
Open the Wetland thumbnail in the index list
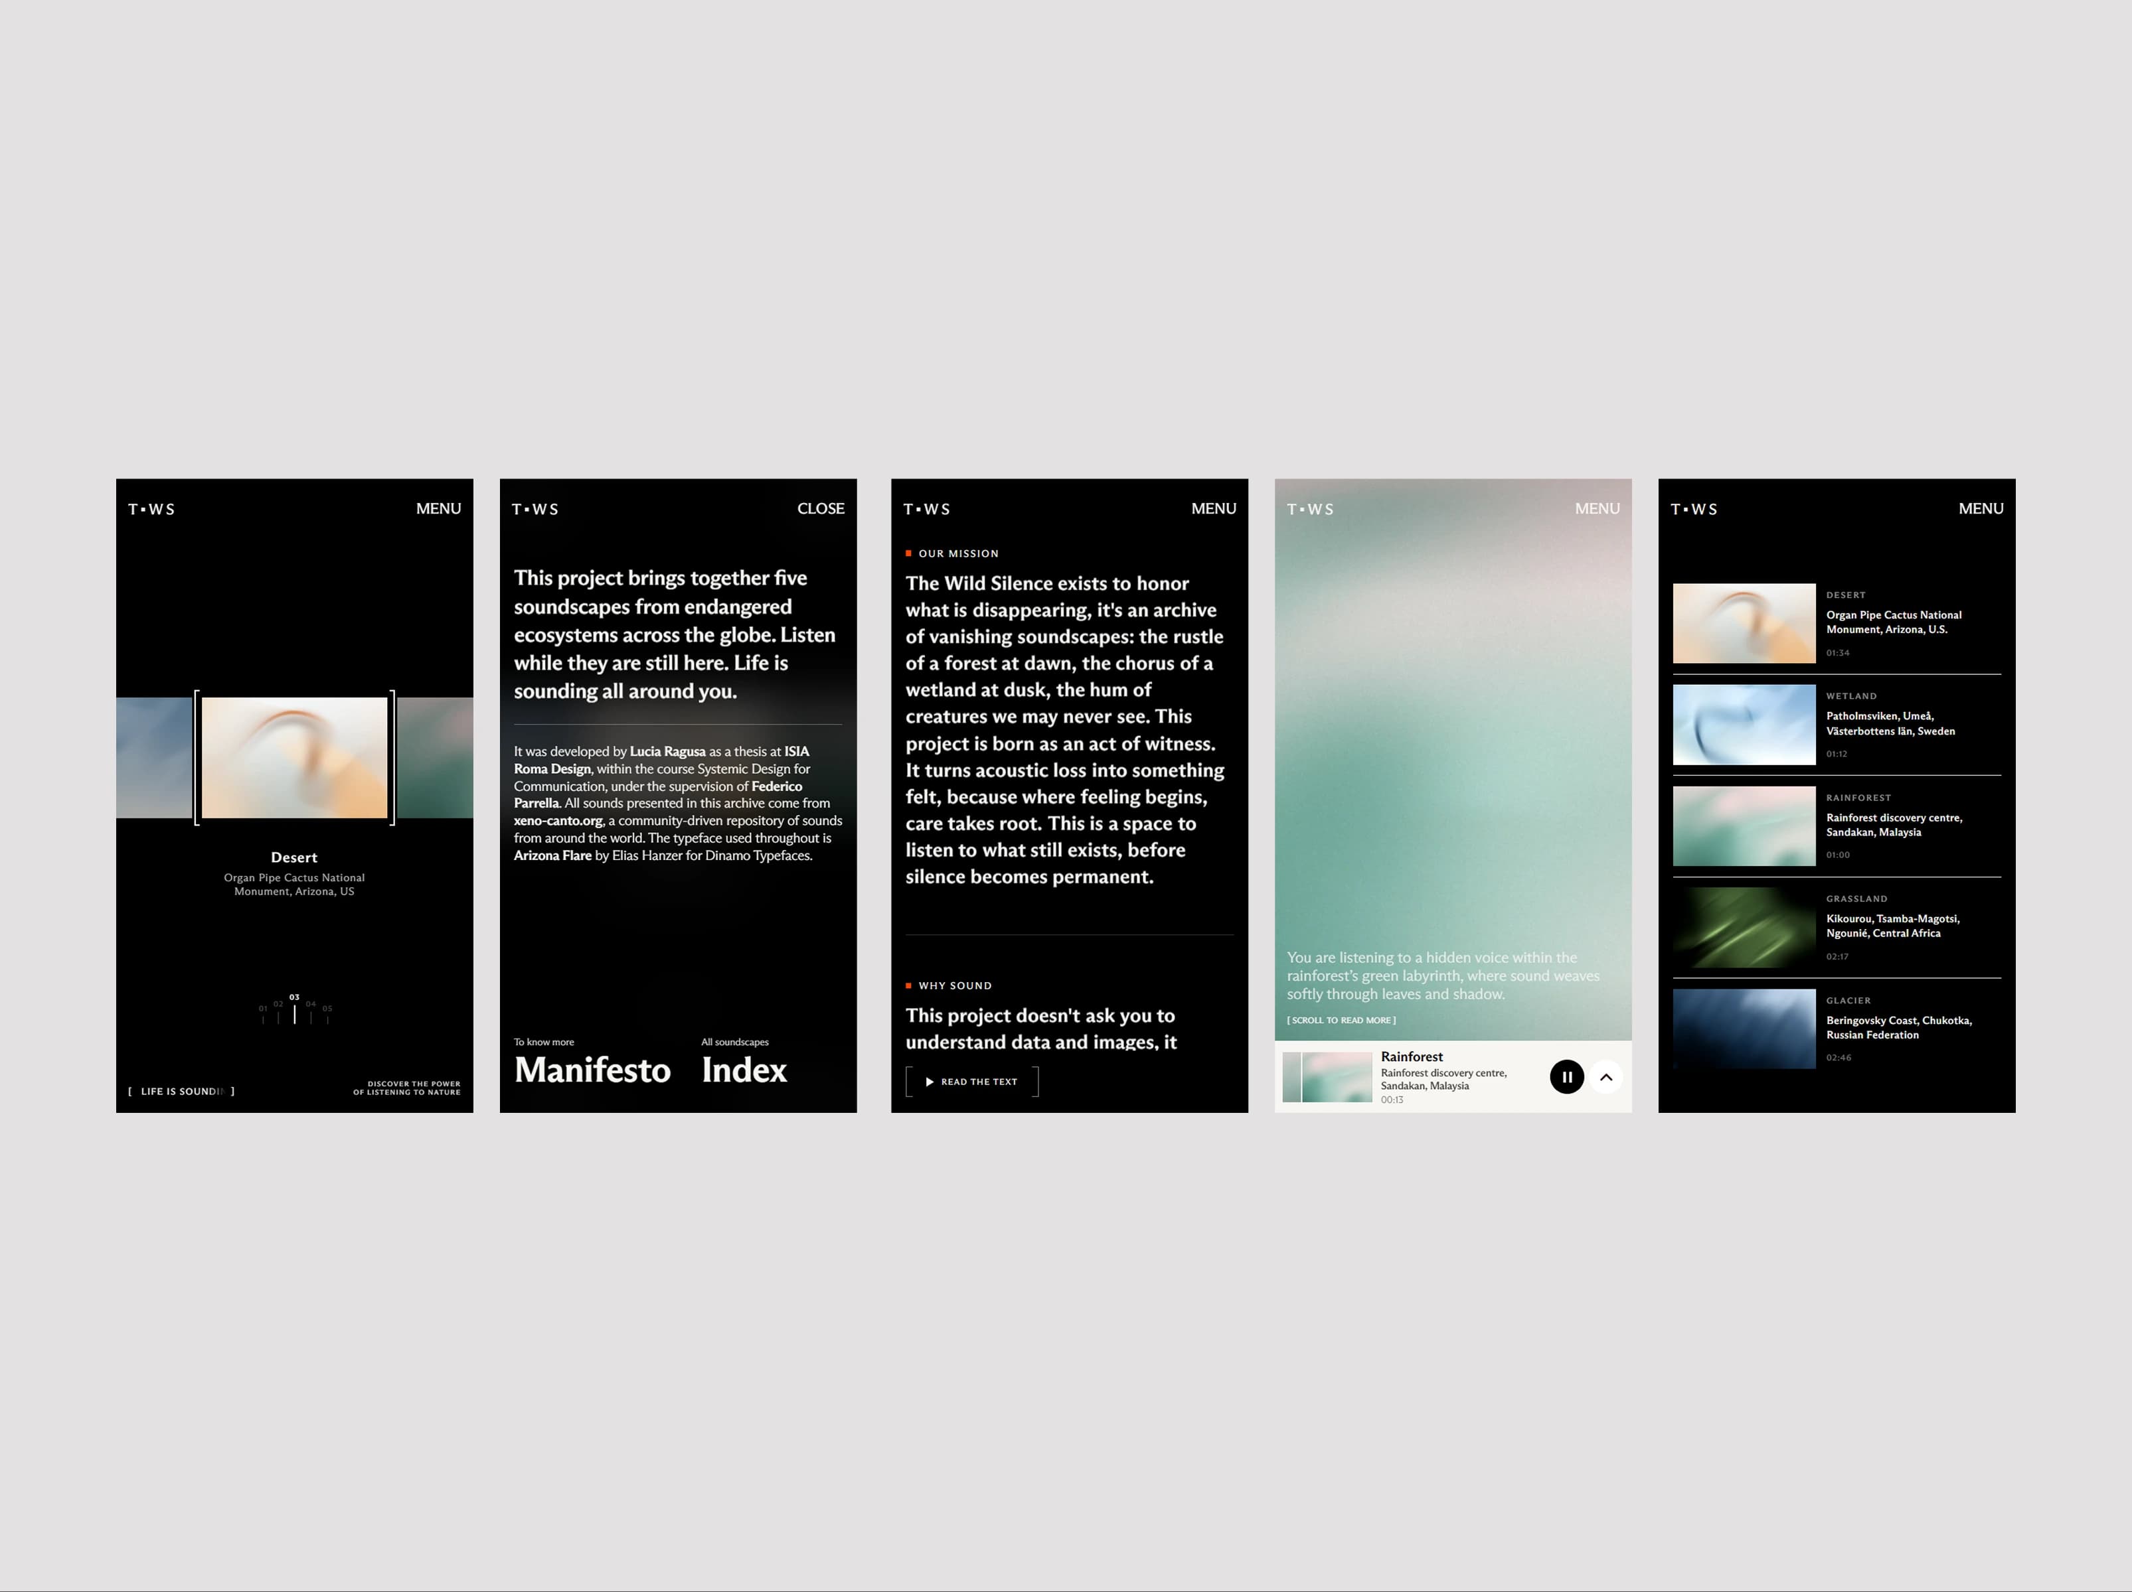1744,725
